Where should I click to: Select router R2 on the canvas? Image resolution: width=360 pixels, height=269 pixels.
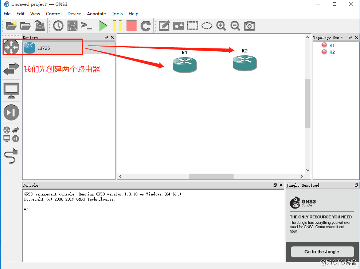245,63
